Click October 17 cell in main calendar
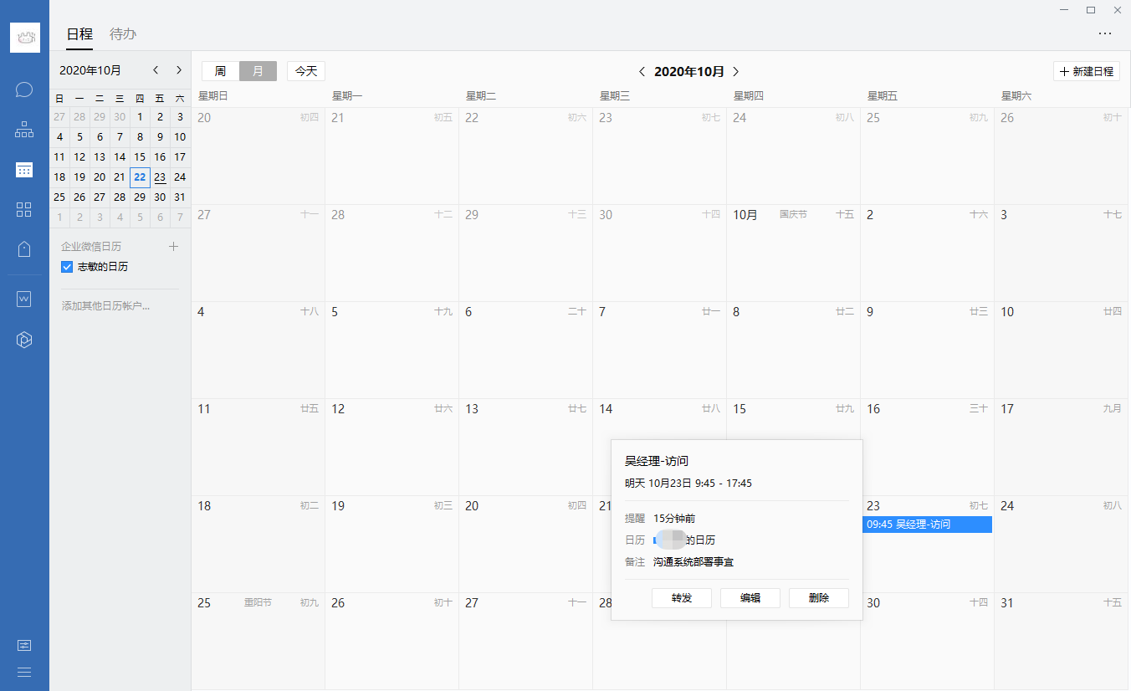 click(1062, 447)
